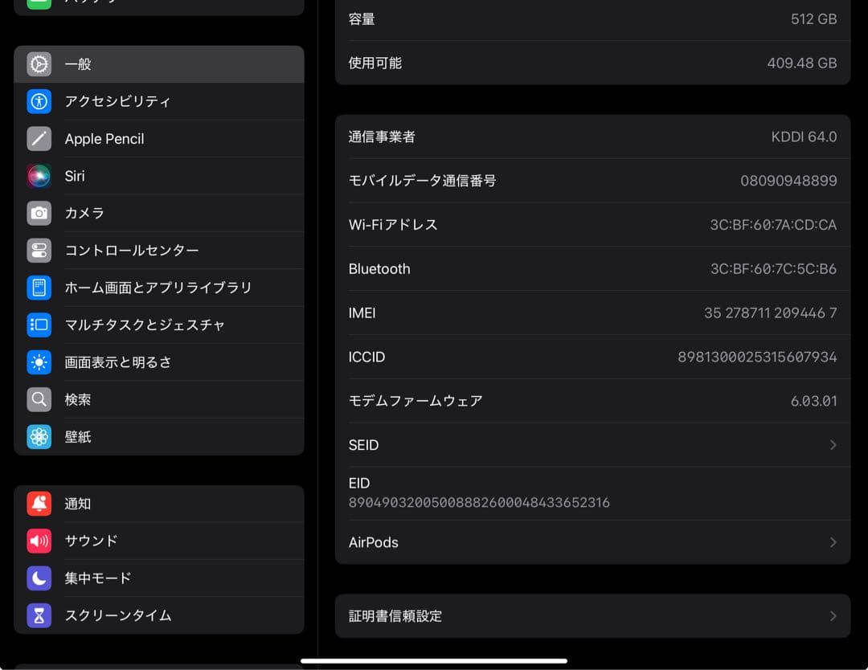Tap the 使用可能 label
The width and height of the screenshot is (868, 670).
tap(375, 63)
